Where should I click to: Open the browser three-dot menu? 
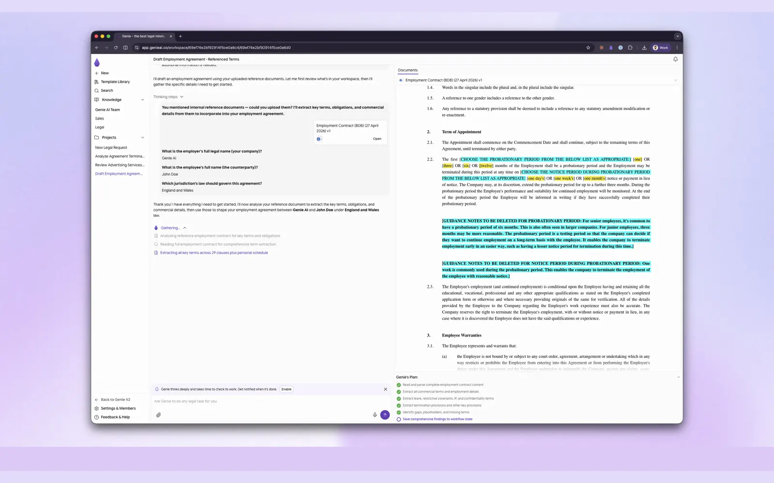click(677, 48)
